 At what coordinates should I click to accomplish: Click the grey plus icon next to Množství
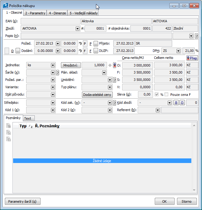[110, 65]
